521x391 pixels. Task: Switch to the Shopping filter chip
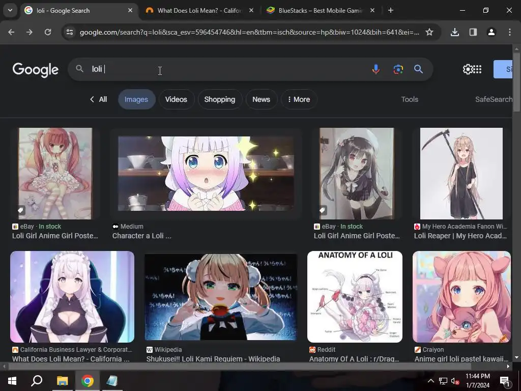(x=220, y=99)
